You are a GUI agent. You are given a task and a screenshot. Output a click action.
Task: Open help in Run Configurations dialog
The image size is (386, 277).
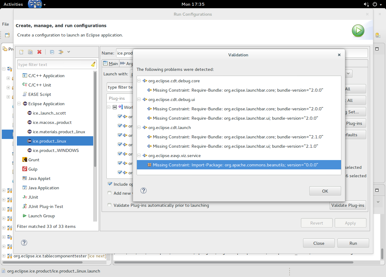(x=24, y=243)
